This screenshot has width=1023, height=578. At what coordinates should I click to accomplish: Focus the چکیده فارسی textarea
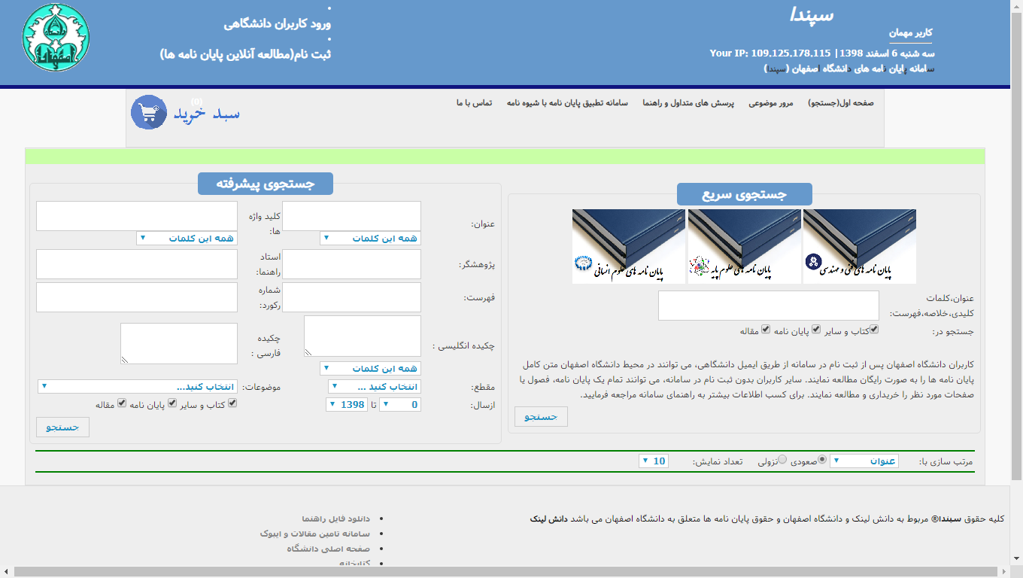(x=179, y=343)
